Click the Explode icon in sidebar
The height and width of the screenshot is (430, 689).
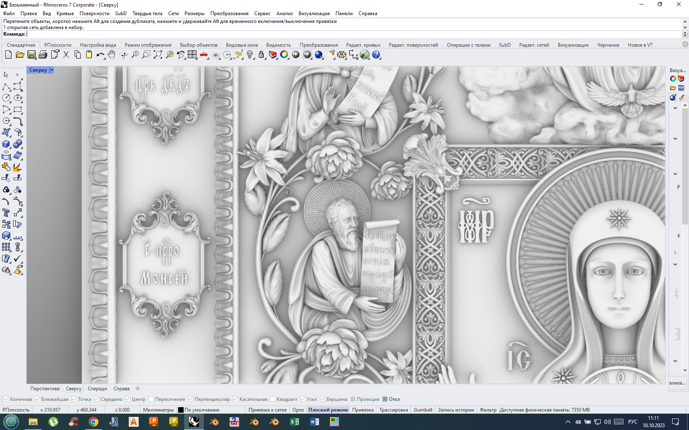coord(18,167)
